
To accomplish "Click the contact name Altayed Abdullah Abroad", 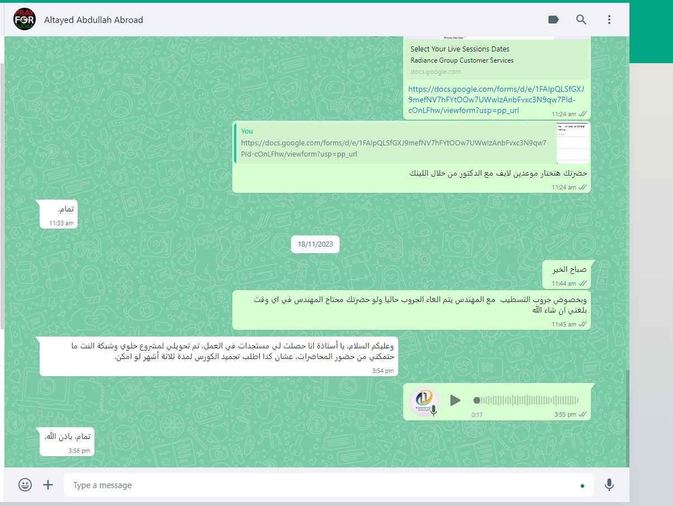I will tap(93, 20).
